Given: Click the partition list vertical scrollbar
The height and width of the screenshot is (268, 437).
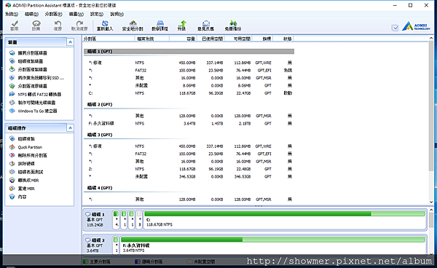Looking at the screenshot, I should click(x=431, y=106).
